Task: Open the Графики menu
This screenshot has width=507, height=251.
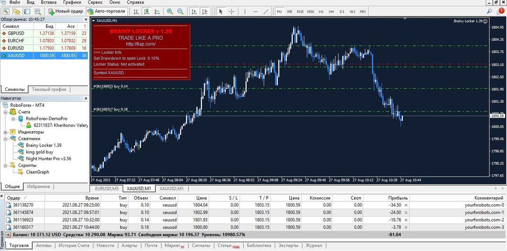Action: click(72, 2)
